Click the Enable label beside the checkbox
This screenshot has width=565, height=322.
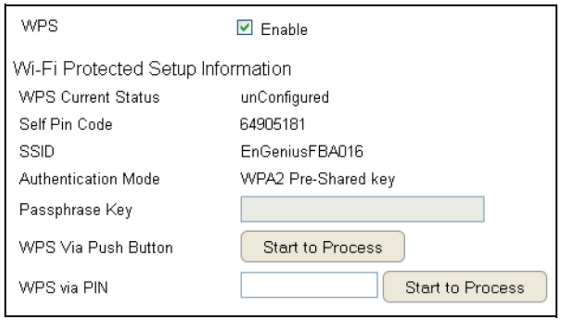click(284, 29)
